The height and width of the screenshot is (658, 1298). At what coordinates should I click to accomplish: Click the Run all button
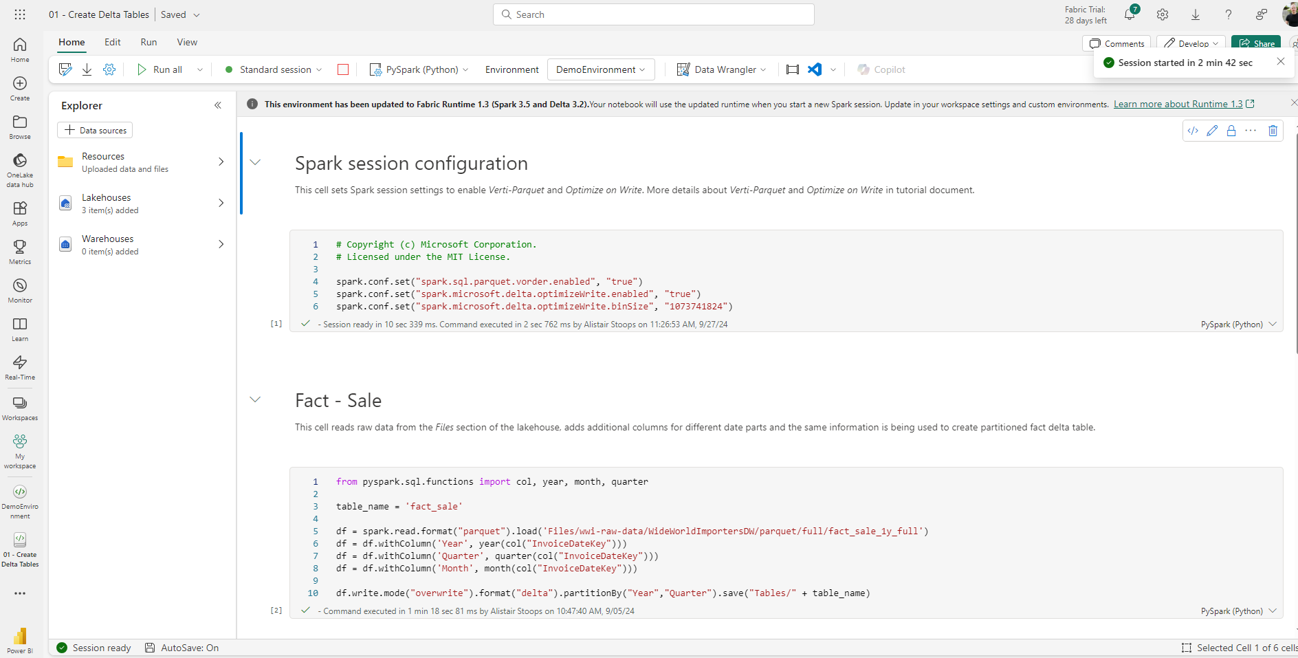pos(162,69)
